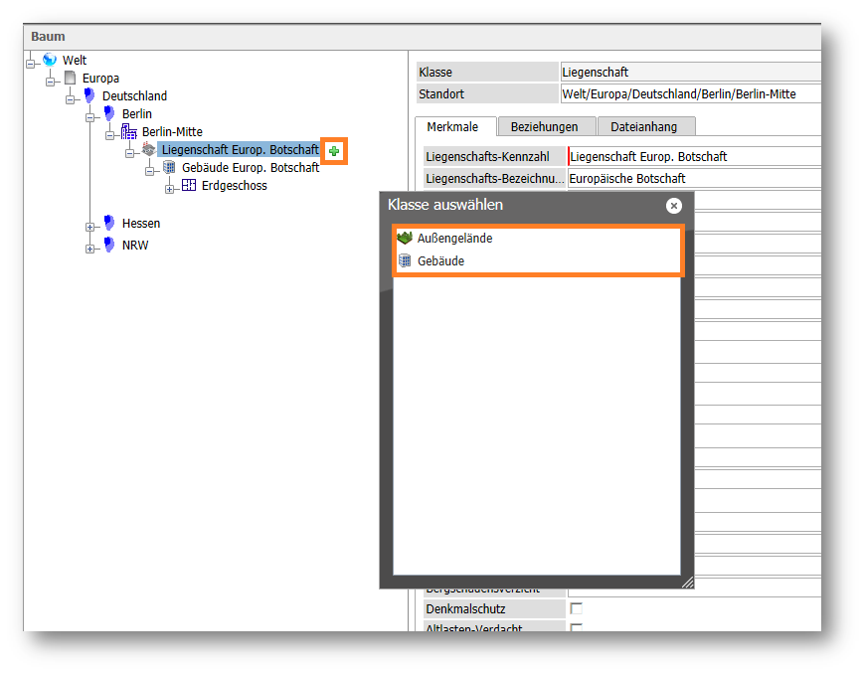The image size is (864, 674).
Task: Close the Klasse auswählen dialog
Action: 674,206
